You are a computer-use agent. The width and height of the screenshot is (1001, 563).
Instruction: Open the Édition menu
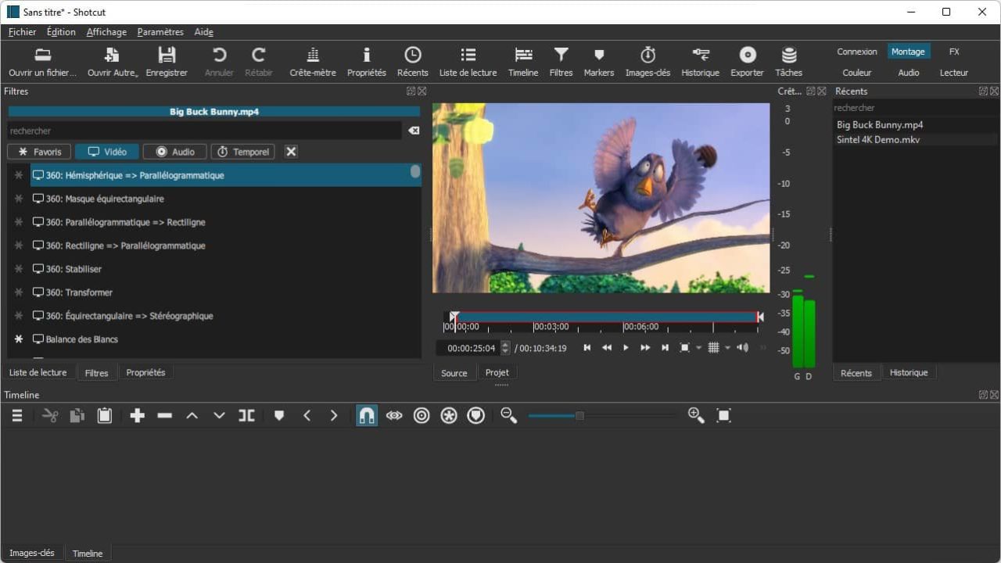coord(61,32)
